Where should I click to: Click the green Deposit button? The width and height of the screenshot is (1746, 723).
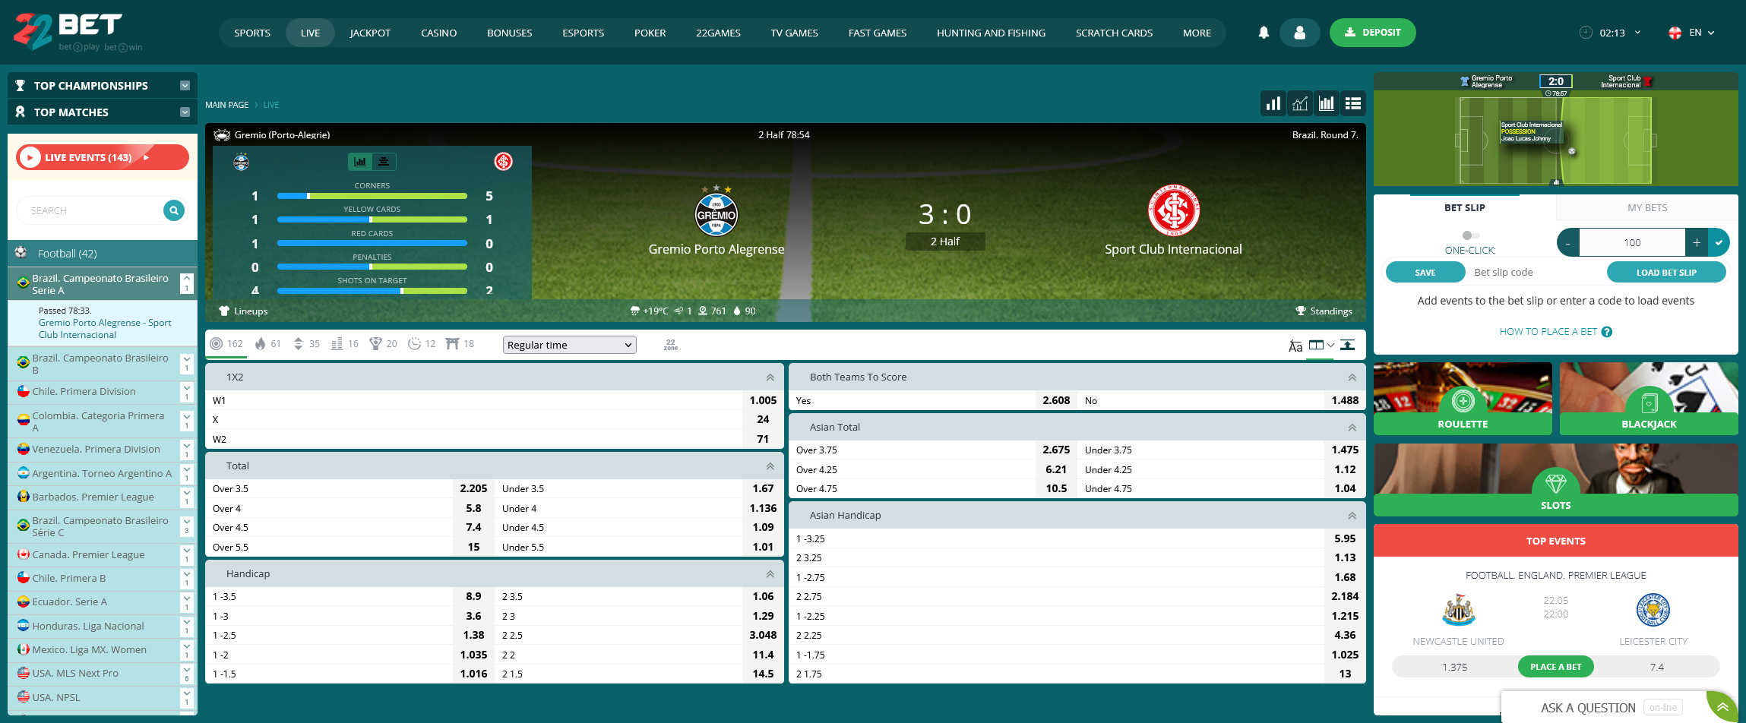pos(1372,33)
